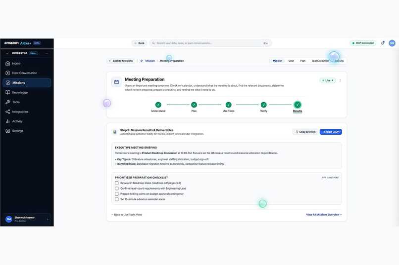Screen dimensions: 399x265
Task: Switch to the Plan tab
Action: coord(303,61)
